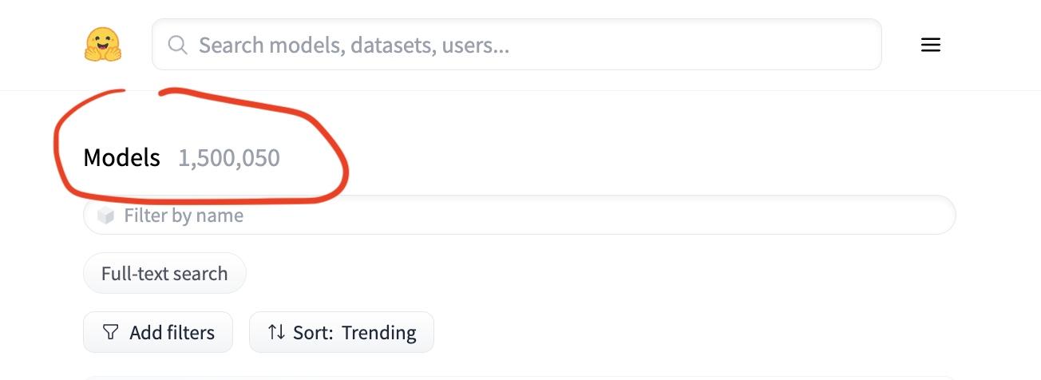
Task: Expand the Sort: Trending dropdown
Action: point(342,332)
